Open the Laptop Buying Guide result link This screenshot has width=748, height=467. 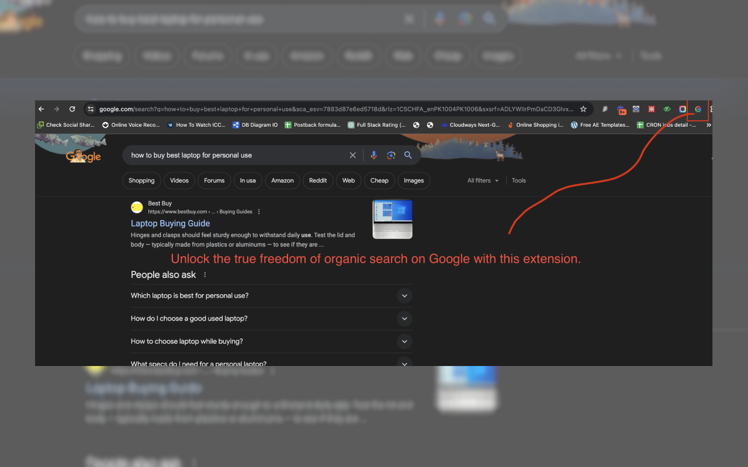tap(170, 224)
